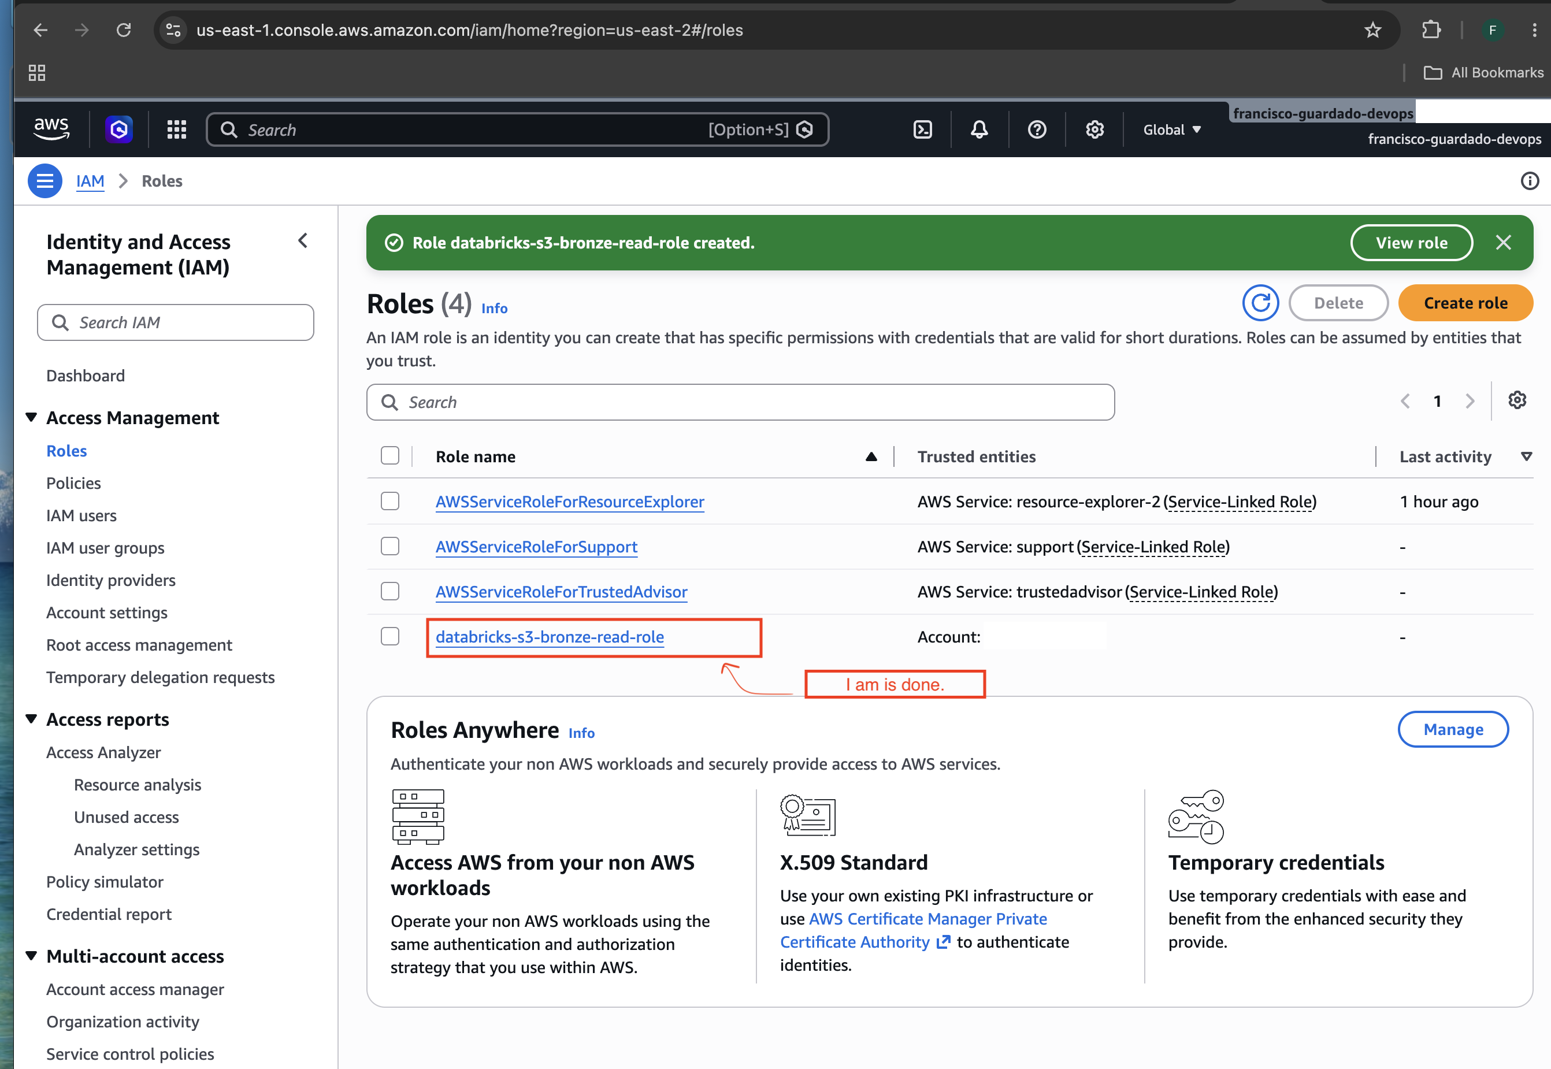
Task: Sort by Role name ascending arrow
Action: (871, 457)
